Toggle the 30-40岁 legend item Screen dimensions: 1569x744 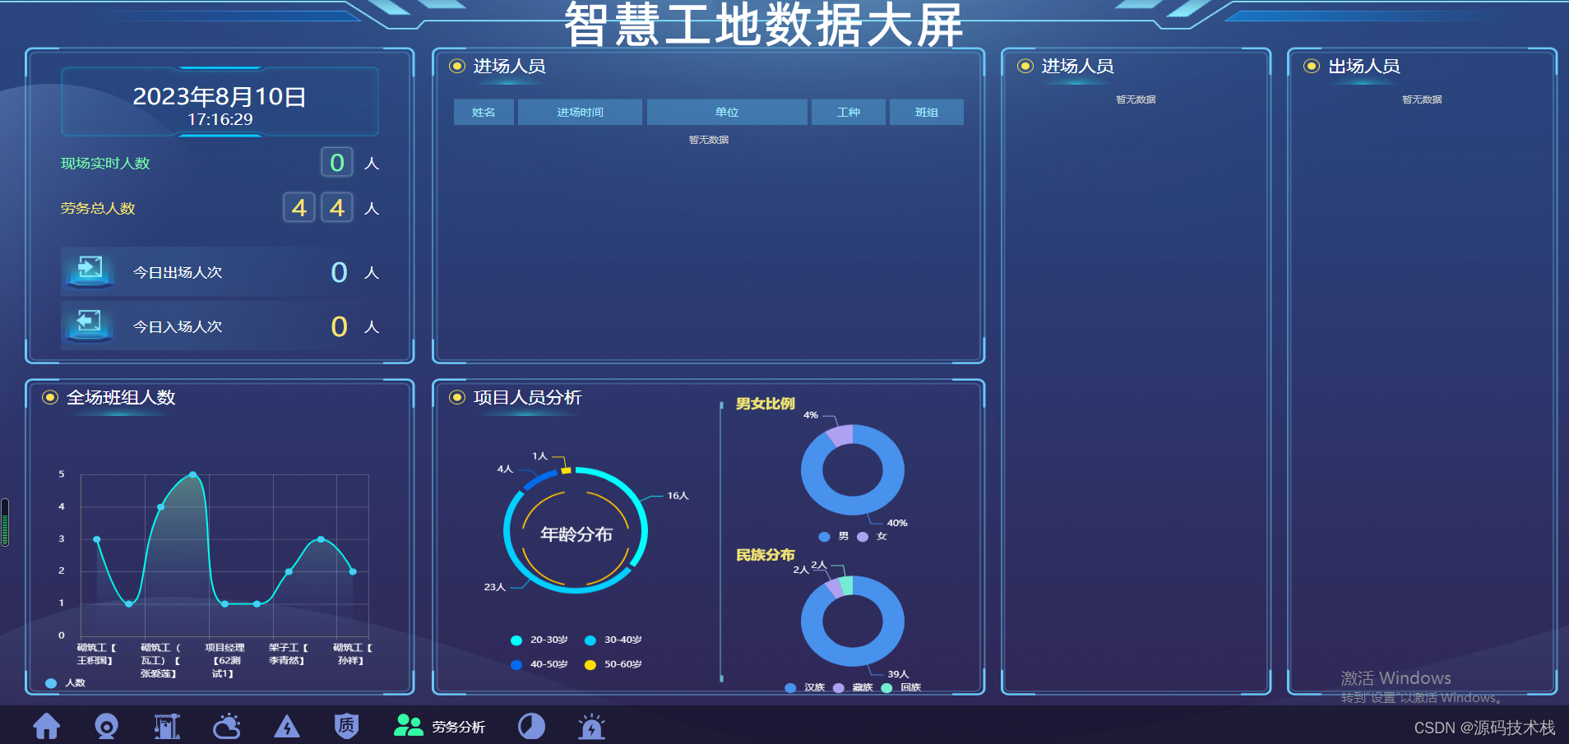point(613,640)
